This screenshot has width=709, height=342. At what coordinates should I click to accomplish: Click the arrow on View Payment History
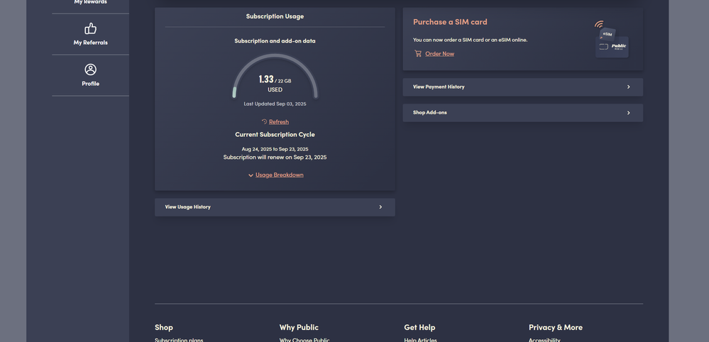point(628,87)
